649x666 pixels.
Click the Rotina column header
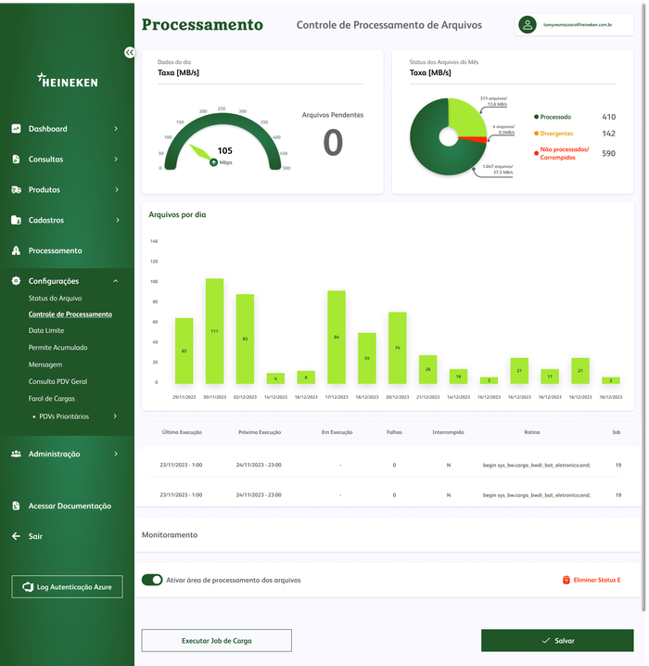[x=532, y=432]
